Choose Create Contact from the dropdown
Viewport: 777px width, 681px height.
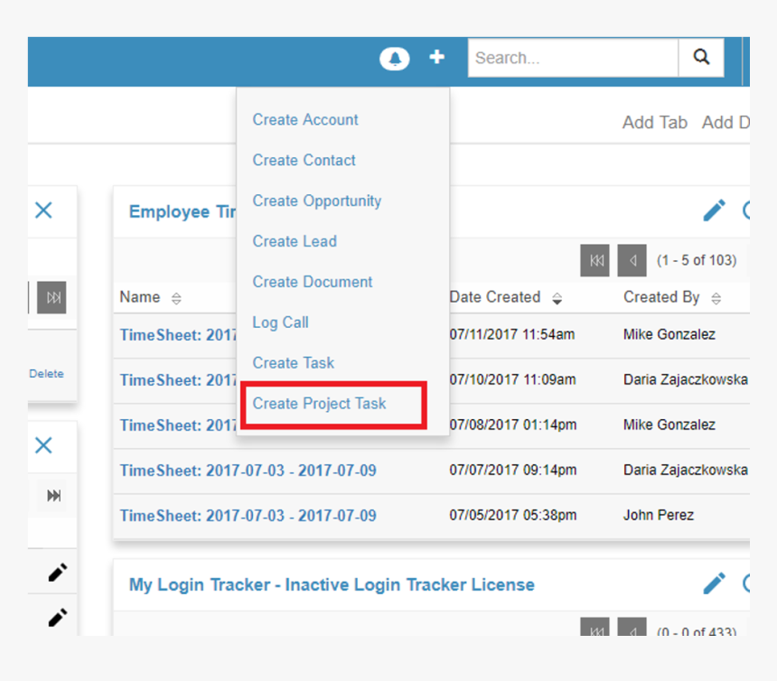[x=304, y=161]
